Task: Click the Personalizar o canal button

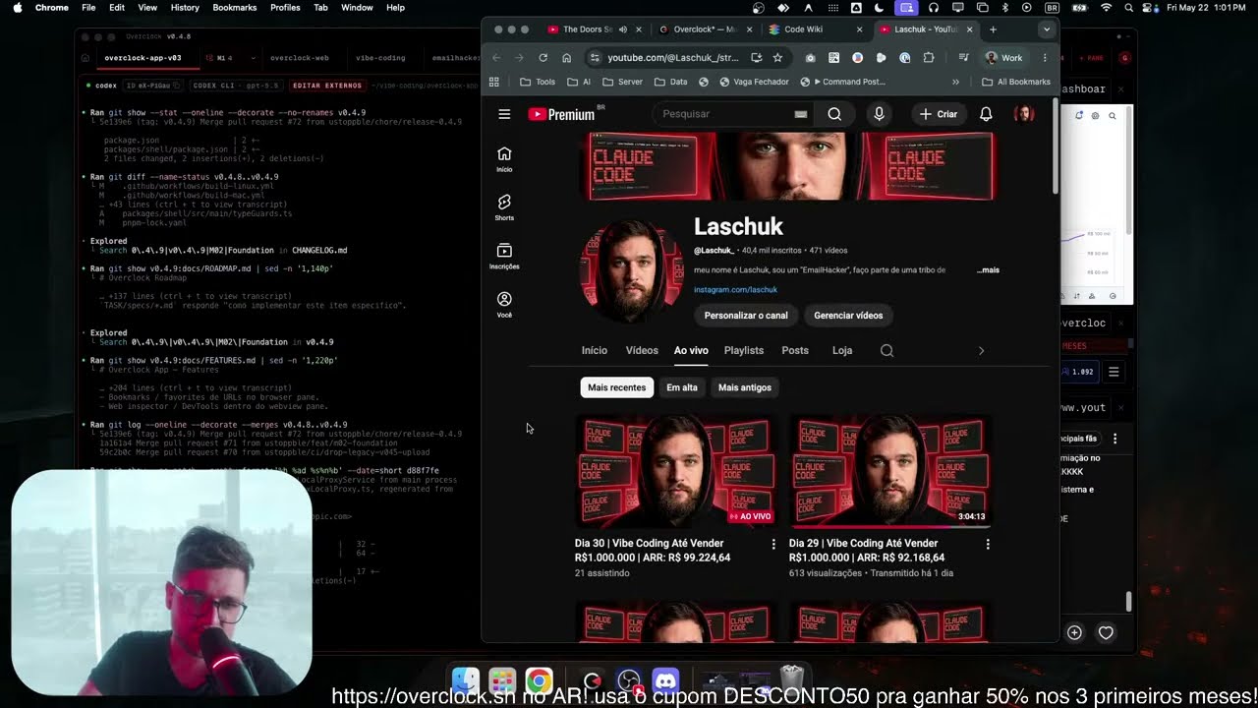Action: tap(746, 316)
